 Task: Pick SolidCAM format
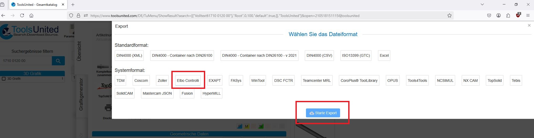coord(125,93)
